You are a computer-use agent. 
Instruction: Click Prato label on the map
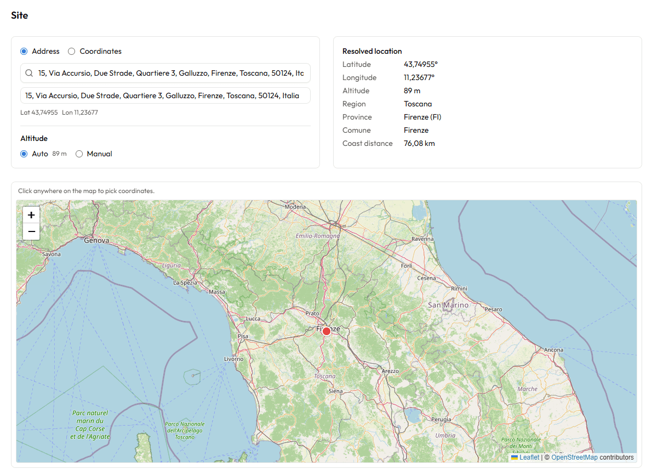coord(312,314)
